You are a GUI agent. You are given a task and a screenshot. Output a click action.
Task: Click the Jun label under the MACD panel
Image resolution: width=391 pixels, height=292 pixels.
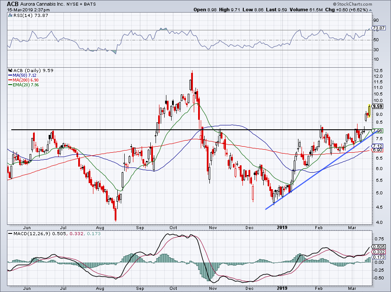point(27,289)
